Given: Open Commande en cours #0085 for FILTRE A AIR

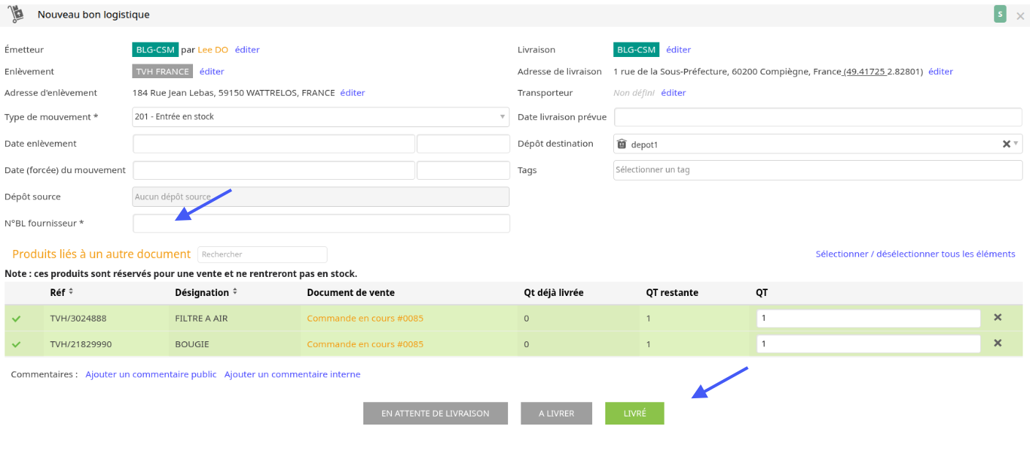Looking at the screenshot, I should pos(365,318).
